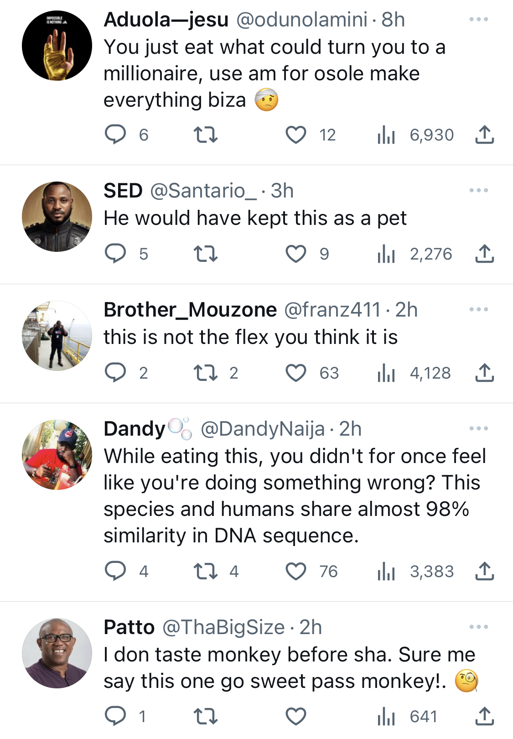Open Brother_Mouzone's profile avatar
This screenshot has width=513, height=739.
coord(57,336)
